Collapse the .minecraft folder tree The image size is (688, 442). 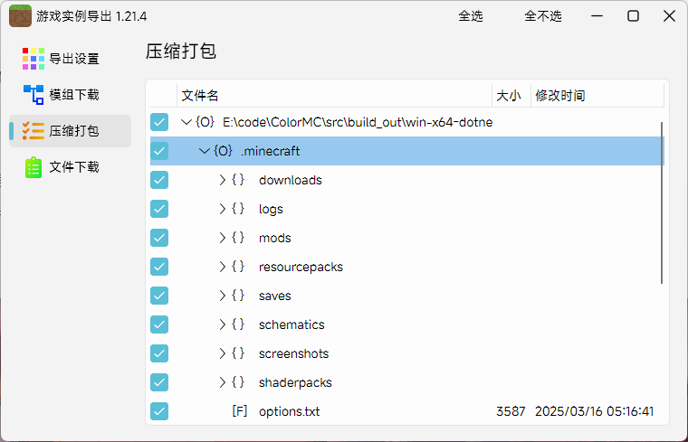204,151
